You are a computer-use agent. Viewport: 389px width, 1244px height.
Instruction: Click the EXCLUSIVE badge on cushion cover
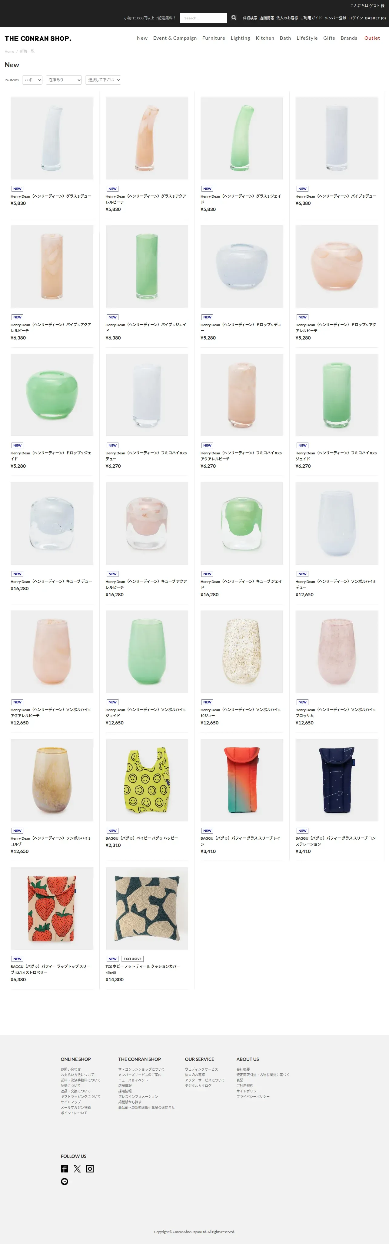click(x=132, y=958)
